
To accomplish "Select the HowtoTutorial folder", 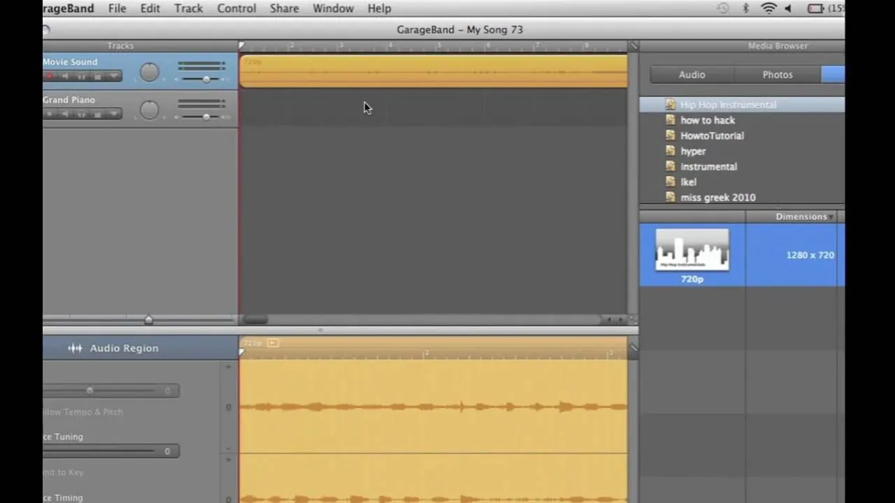I will point(743,136).
